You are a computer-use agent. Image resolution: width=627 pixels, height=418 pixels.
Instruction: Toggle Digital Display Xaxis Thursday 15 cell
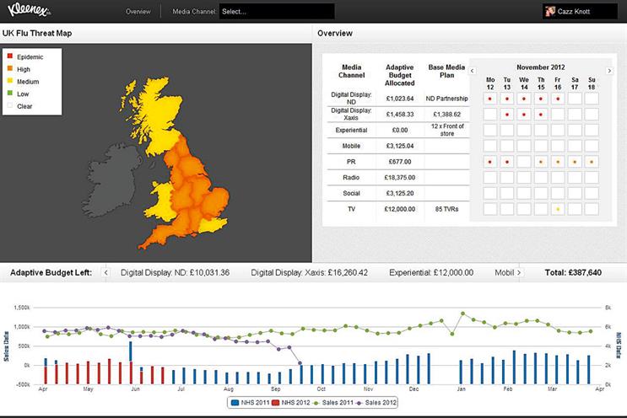click(541, 115)
